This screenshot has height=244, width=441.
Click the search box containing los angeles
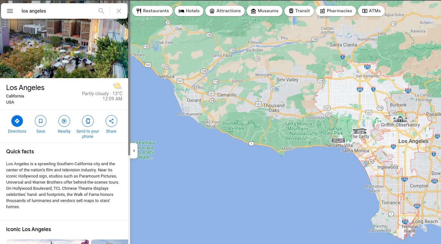point(58,11)
